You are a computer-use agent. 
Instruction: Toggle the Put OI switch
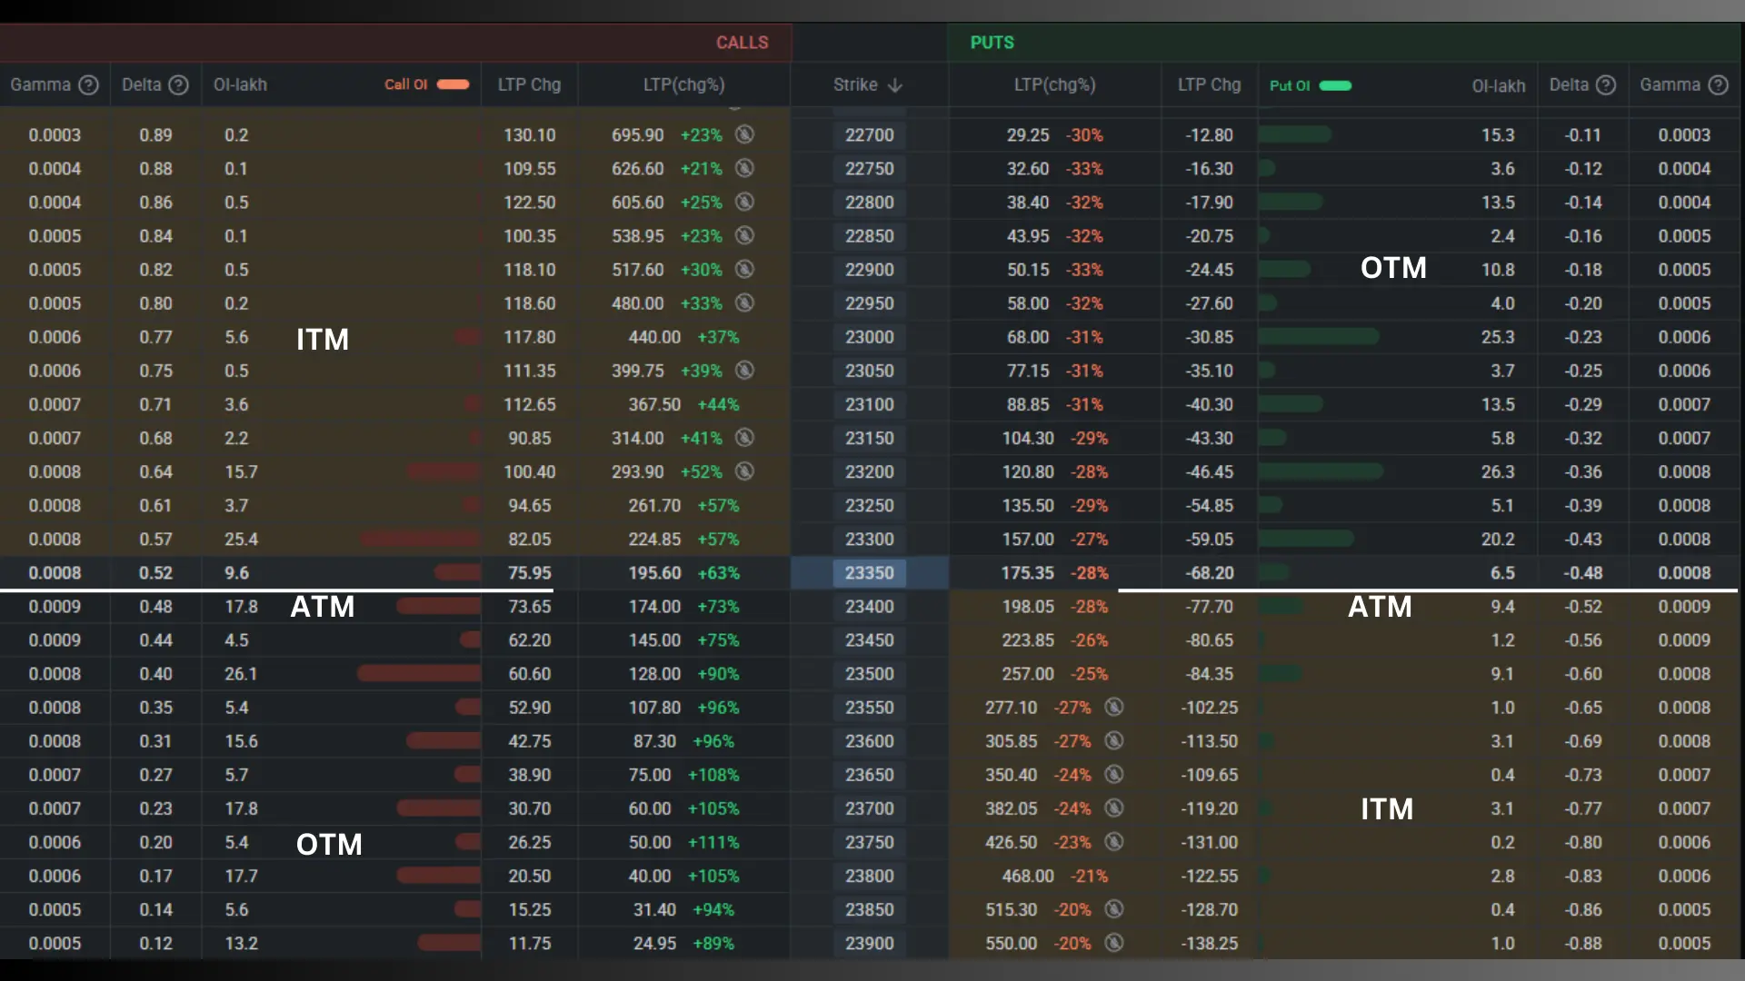pos(1335,85)
